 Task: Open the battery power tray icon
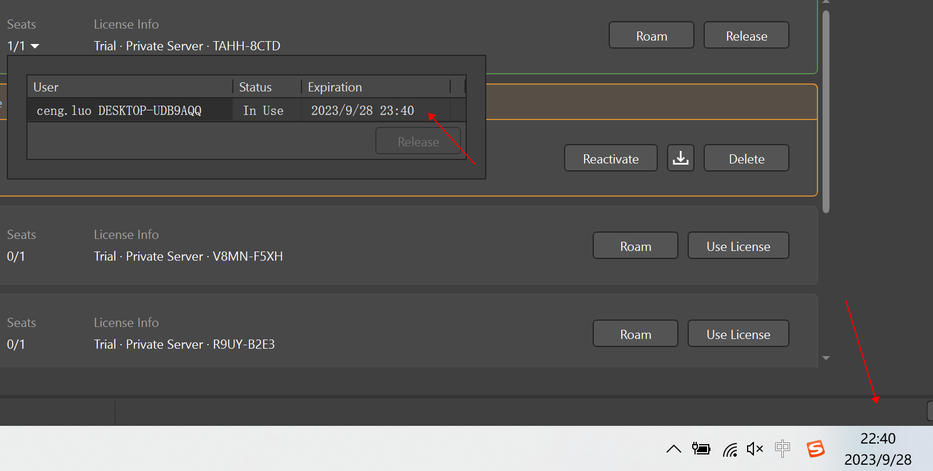click(x=701, y=449)
